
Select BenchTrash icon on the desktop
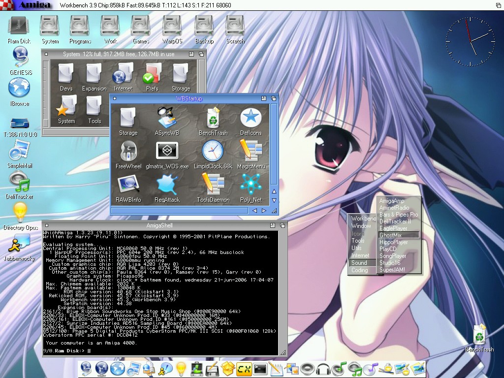pyautogui.click(x=479, y=338)
